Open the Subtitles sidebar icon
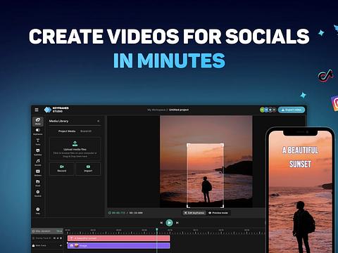Viewport: 338px width, 253px height. (x=38, y=152)
